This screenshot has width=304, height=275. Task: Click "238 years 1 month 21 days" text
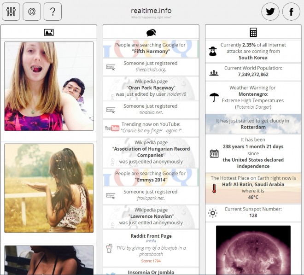(x=253, y=146)
